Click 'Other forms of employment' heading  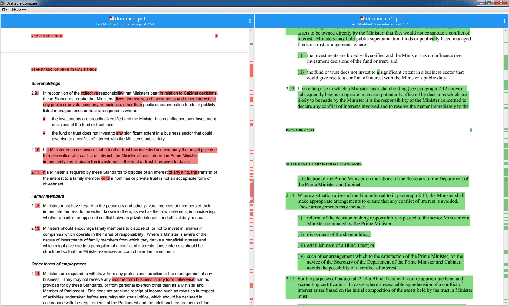point(58,264)
